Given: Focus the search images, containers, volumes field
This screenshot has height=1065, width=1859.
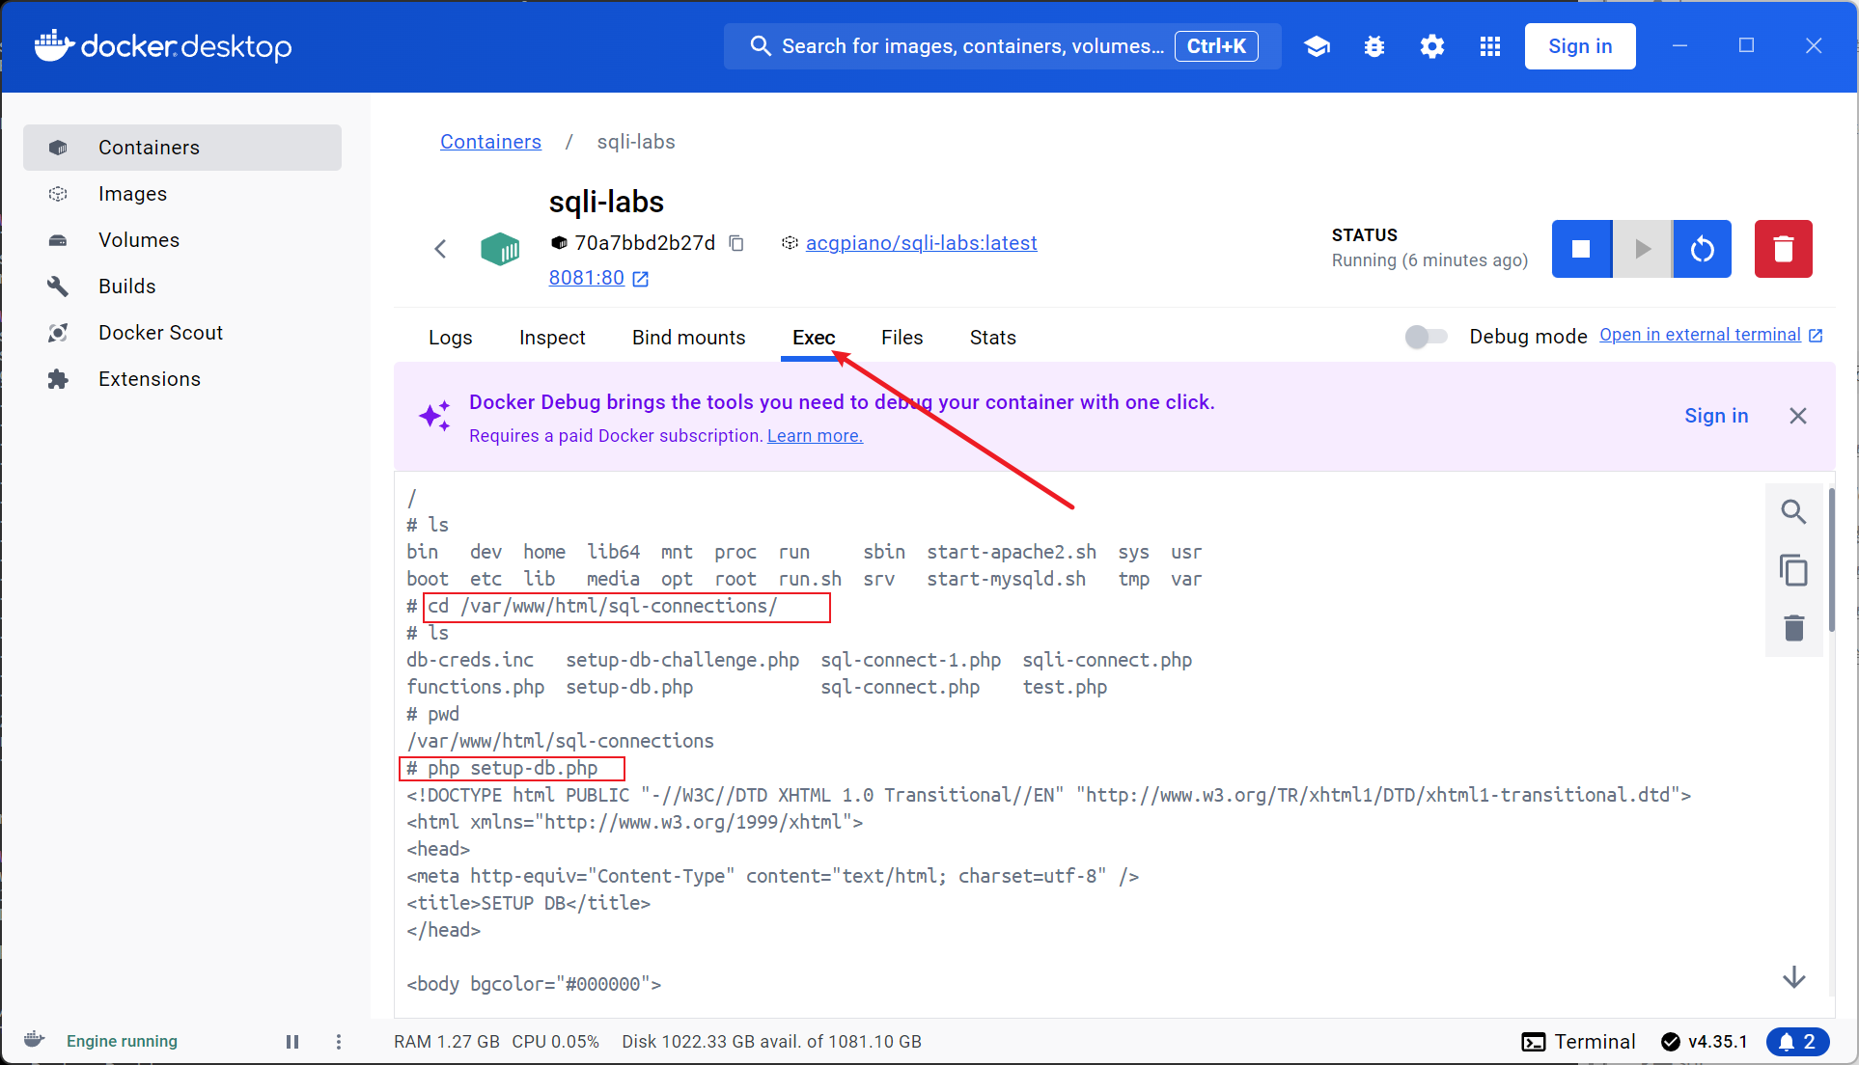Looking at the screenshot, I should point(1002,46).
